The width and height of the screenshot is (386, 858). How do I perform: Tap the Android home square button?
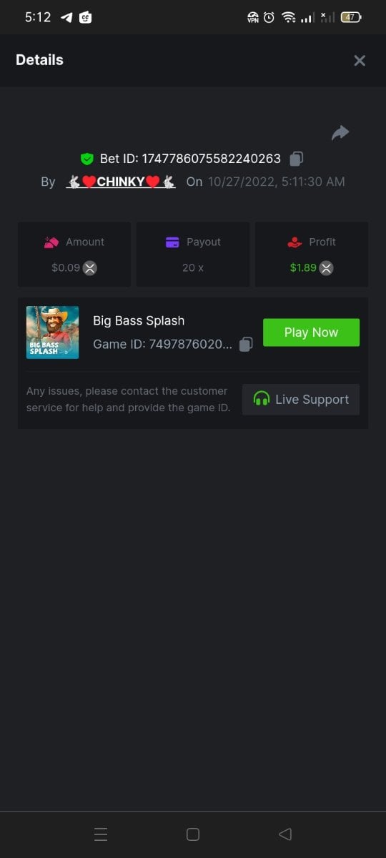pyautogui.click(x=192, y=834)
